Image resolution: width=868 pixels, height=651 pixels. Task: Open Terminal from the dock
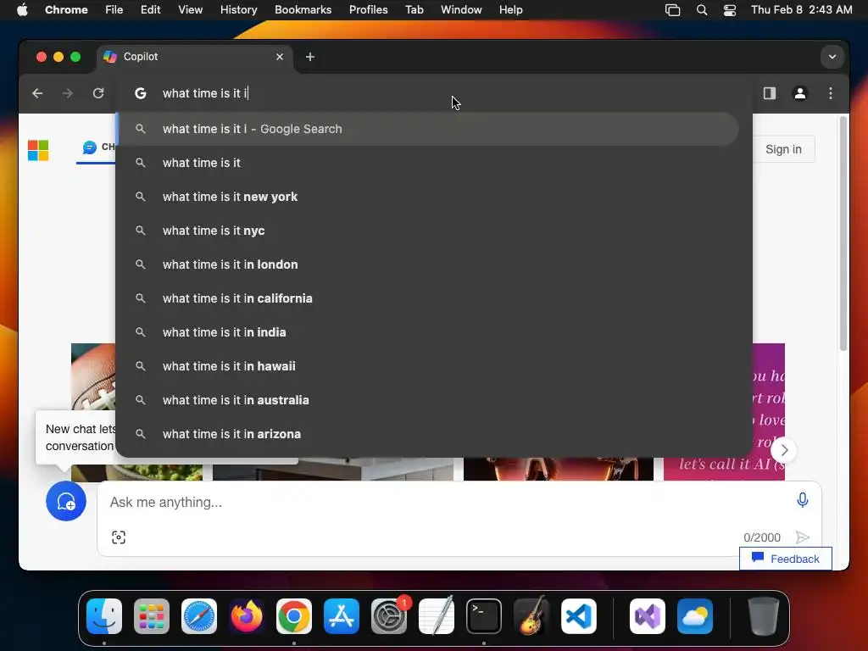tap(484, 616)
